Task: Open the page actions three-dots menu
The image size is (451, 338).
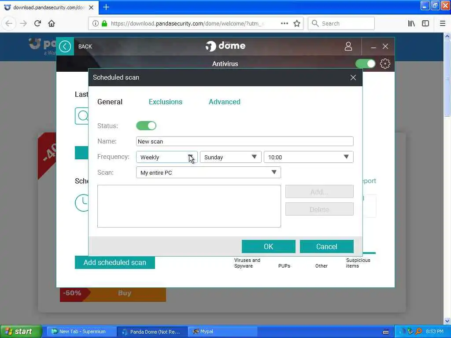Action: click(x=285, y=23)
